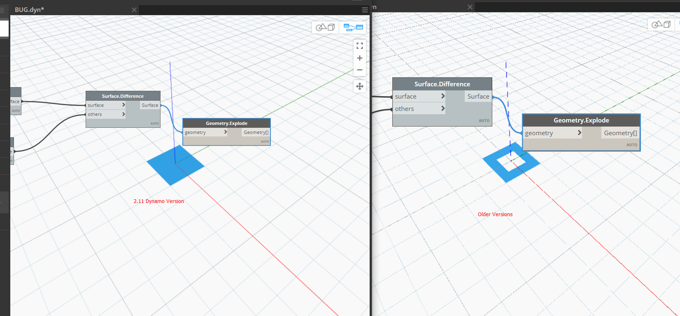680x316 pixels.
Task: Click the geometry input label in BUG.dyn window
Action: pyautogui.click(x=195, y=132)
